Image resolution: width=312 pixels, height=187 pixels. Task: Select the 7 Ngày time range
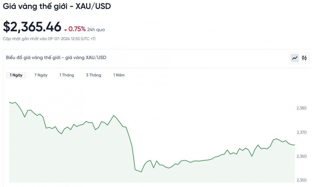pyautogui.click(x=41, y=75)
